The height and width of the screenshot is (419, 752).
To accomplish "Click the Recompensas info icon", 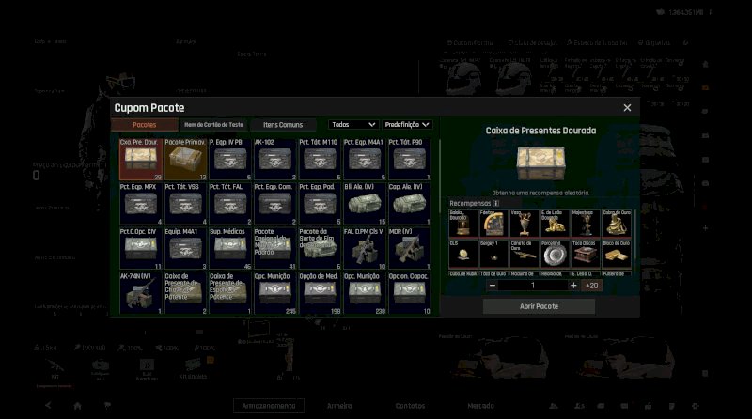I will [x=496, y=203].
